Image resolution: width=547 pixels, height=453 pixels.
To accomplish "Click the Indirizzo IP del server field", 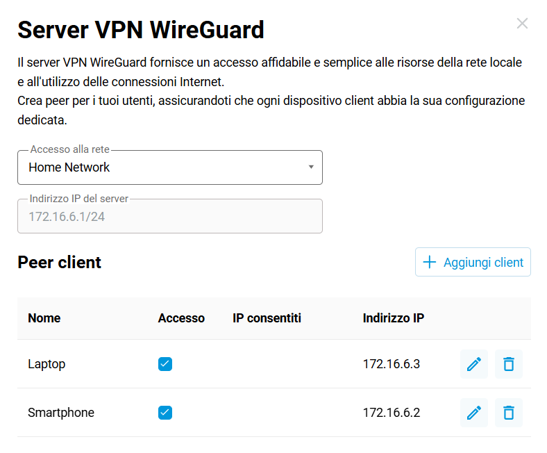I will click(169, 217).
